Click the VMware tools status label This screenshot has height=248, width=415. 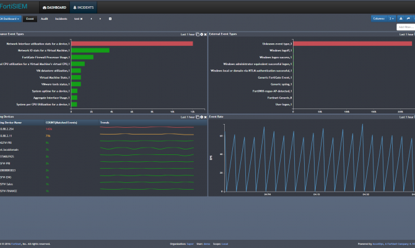pos(55,84)
